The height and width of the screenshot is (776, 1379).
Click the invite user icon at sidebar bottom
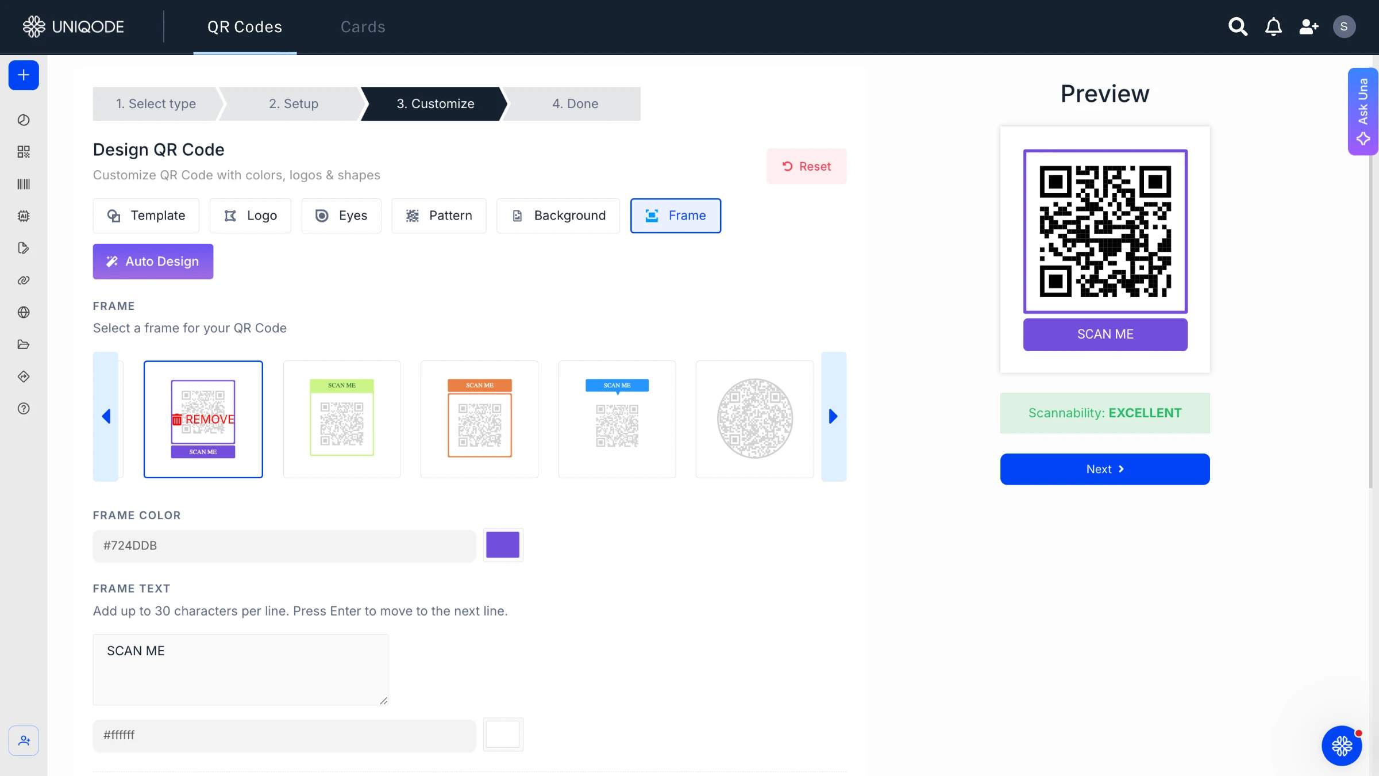click(x=24, y=740)
